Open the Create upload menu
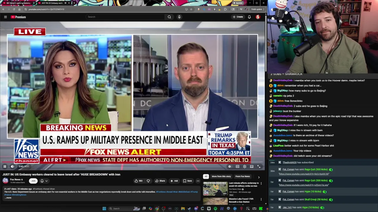This screenshot has width=378, height=212. (238, 17)
